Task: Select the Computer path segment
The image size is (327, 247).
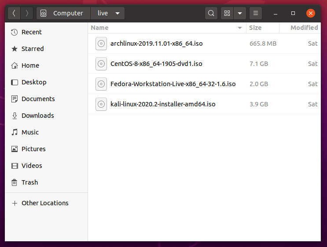Action: pos(63,13)
